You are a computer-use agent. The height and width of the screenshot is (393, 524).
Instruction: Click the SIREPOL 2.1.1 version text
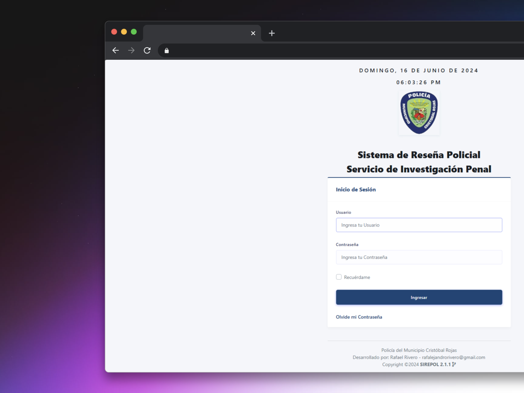435,364
